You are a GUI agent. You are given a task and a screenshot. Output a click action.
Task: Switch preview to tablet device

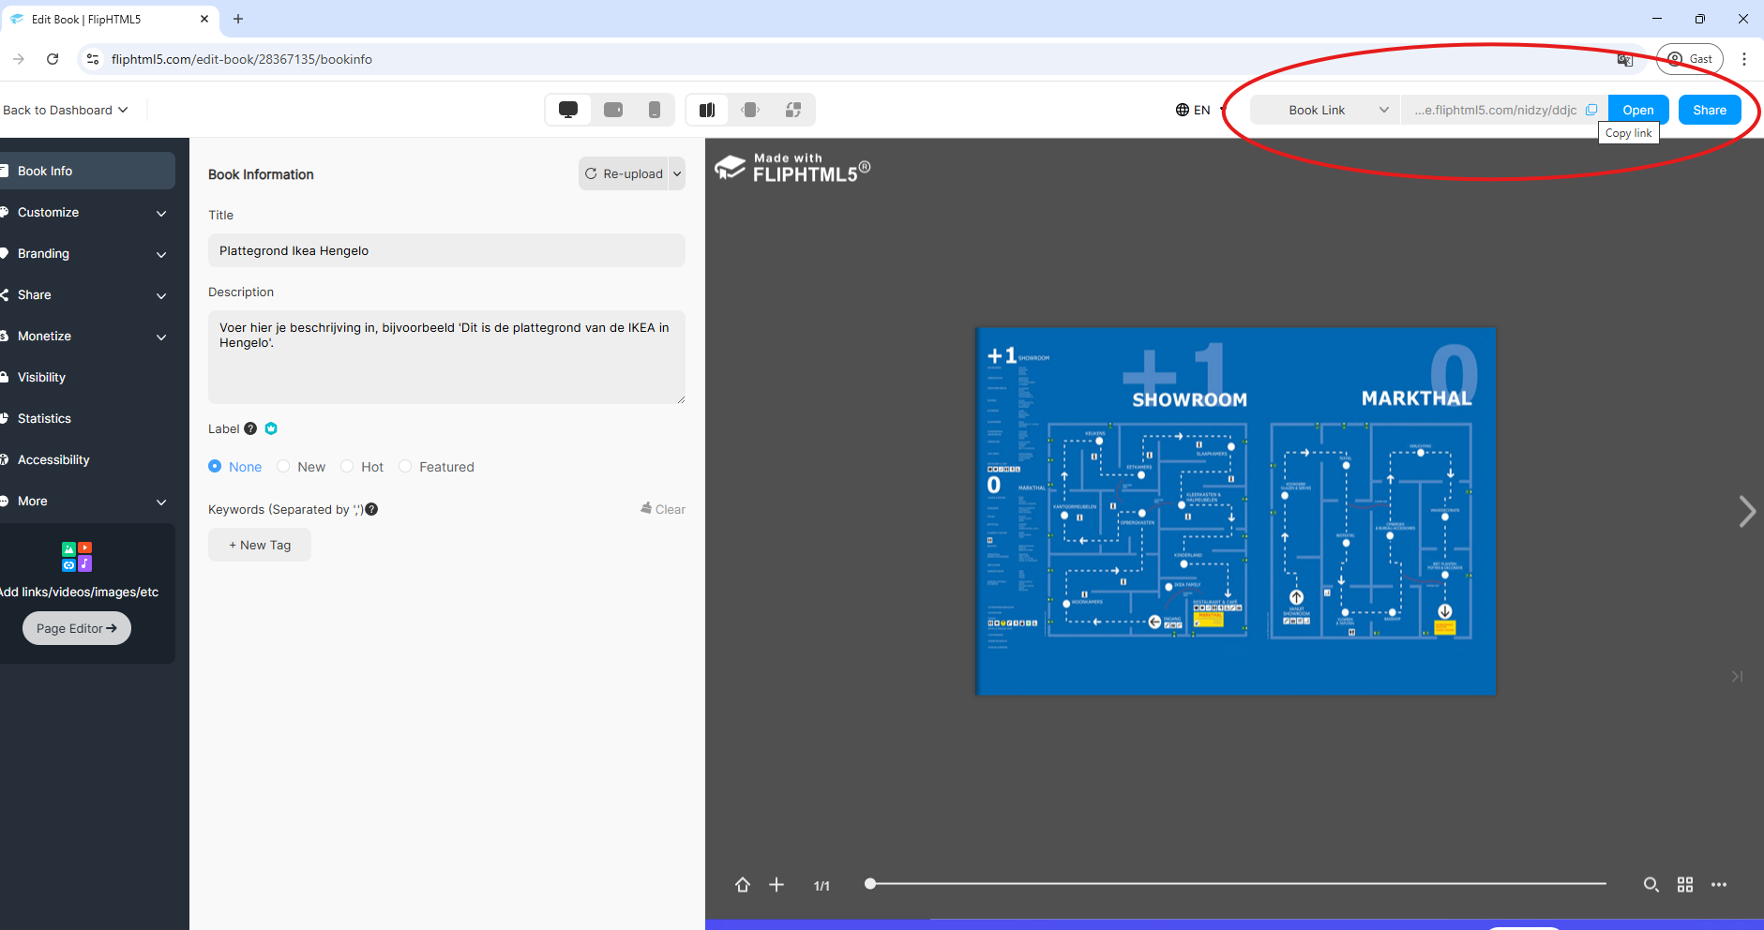[613, 110]
